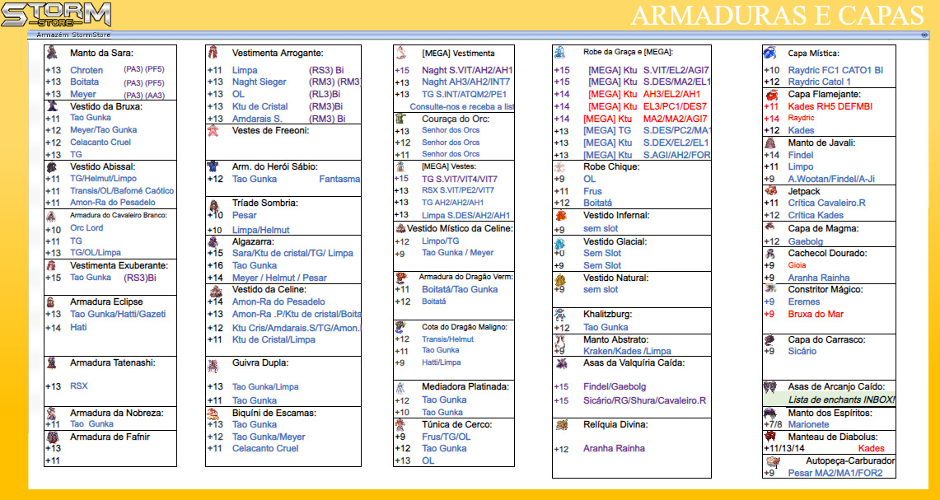Click the Storm Store logo
Image resolution: width=940 pixels, height=500 pixels.
pos(56,14)
